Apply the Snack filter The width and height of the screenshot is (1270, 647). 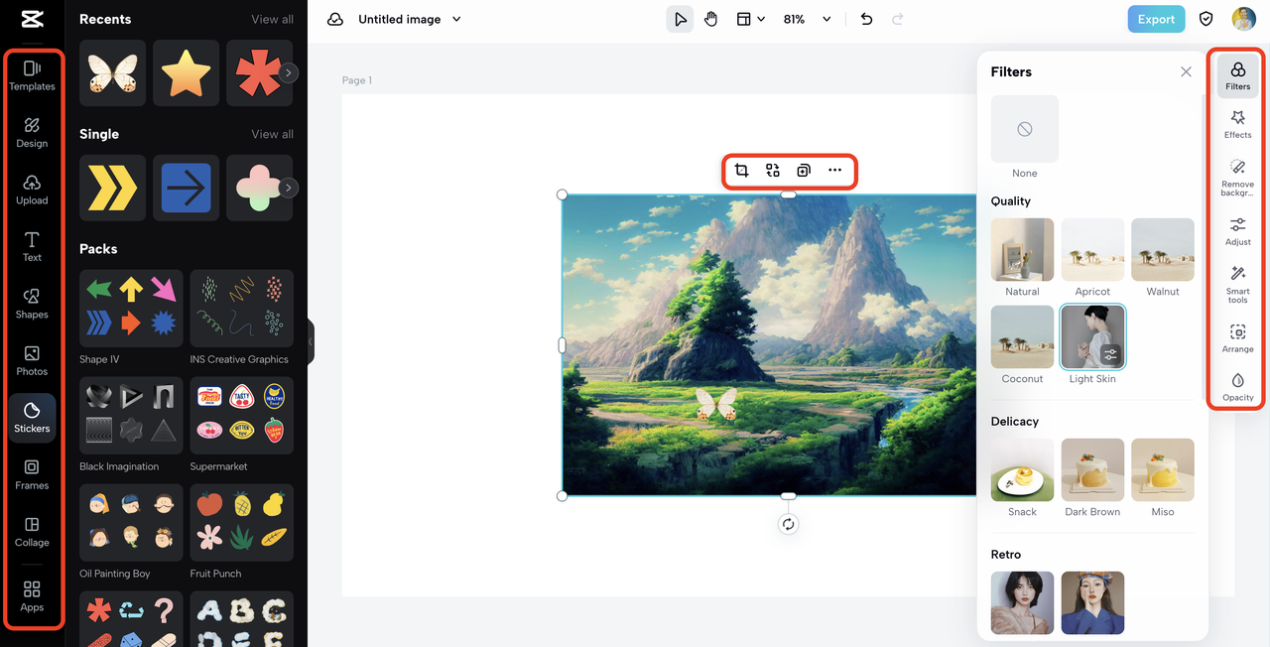(x=1022, y=470)
